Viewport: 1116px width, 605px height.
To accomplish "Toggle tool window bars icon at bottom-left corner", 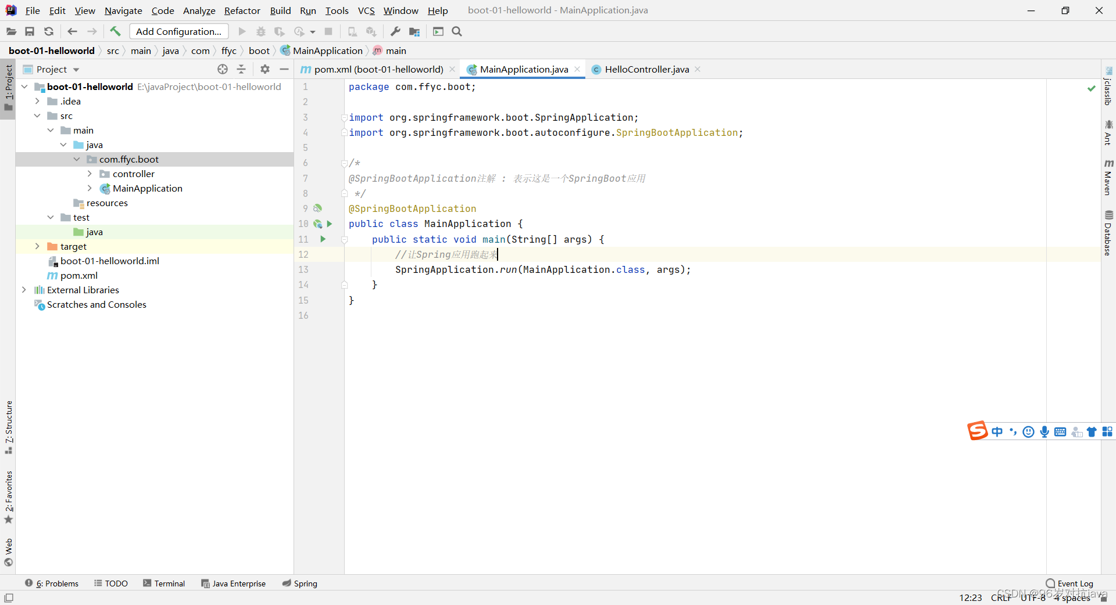I will pos(9,597).
